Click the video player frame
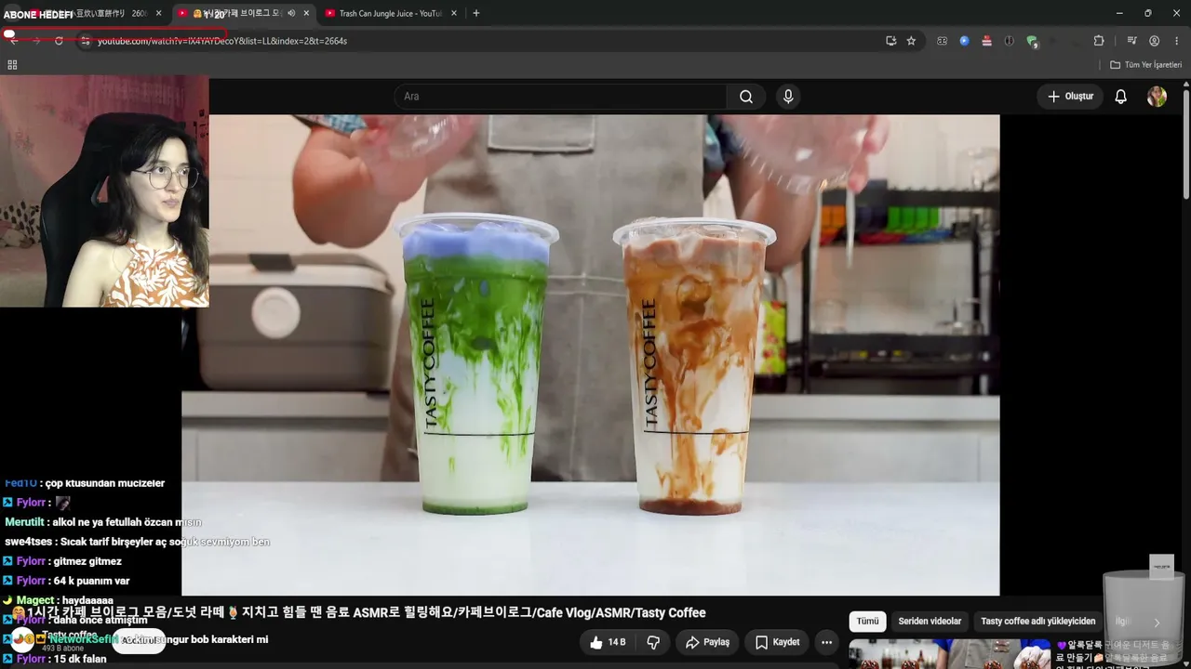This screenshot has height=669, width=1191. tap(591, 355)
